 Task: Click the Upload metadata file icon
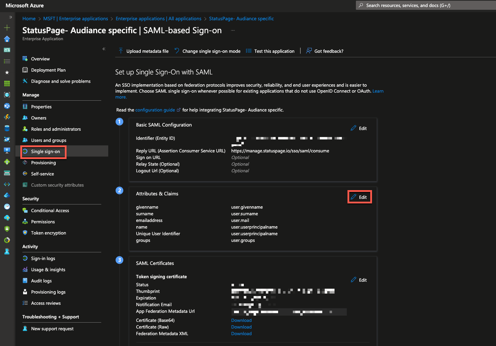coord(120,51)
